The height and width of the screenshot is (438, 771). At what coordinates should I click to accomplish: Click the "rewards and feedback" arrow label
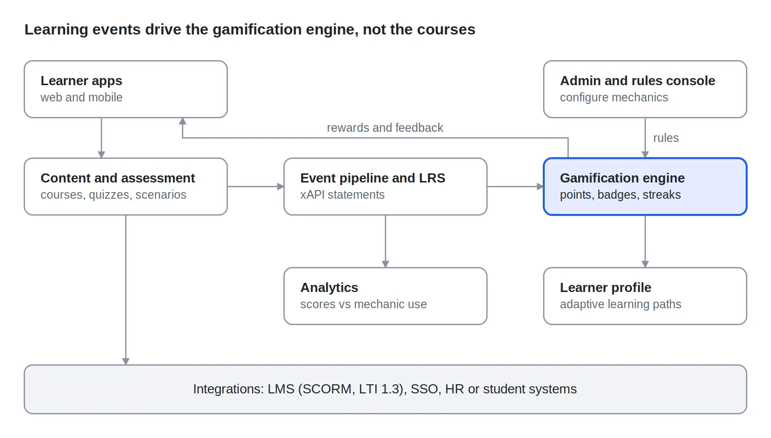tap(385, 128)
